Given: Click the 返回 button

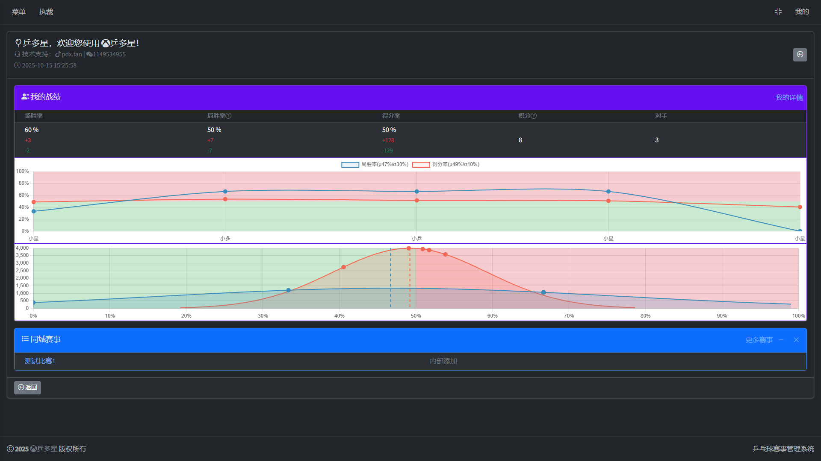Looking at the screenshot, I should (x=27, y=388).
